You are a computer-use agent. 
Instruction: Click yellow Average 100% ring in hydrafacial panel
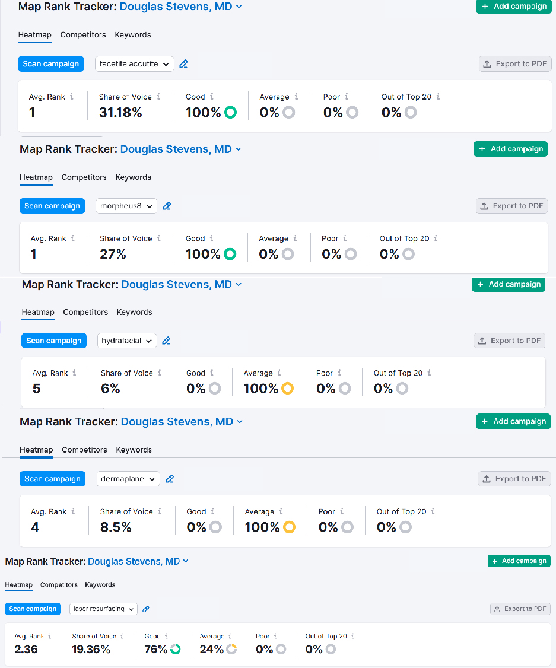pos(288,389)
